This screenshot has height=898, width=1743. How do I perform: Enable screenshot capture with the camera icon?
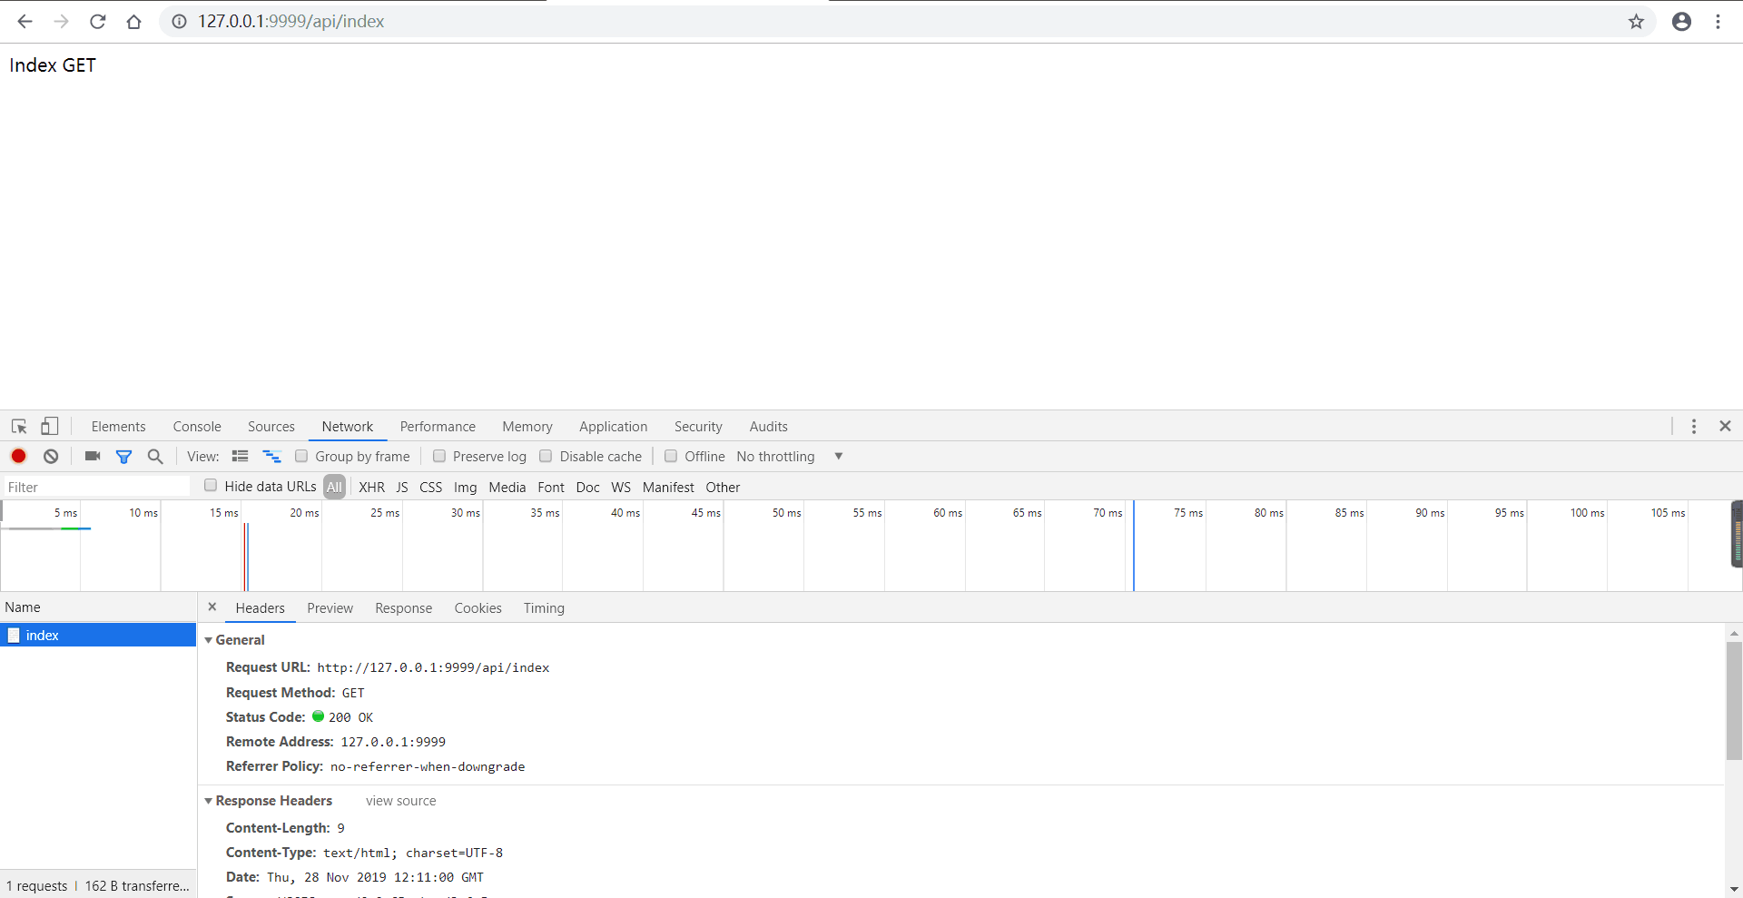coord(92,456)
